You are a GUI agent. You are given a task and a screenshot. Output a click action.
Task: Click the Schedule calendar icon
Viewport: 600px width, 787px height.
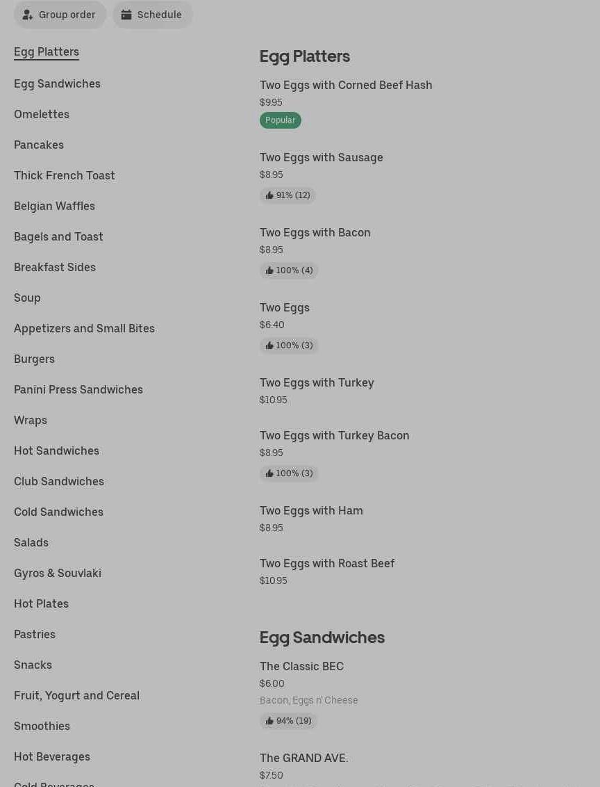(126, 15)
